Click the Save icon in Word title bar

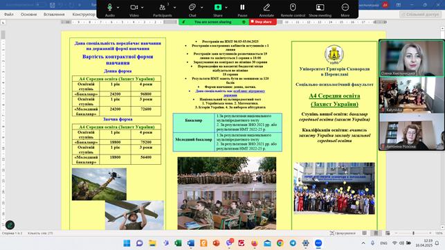pos(52,5)
